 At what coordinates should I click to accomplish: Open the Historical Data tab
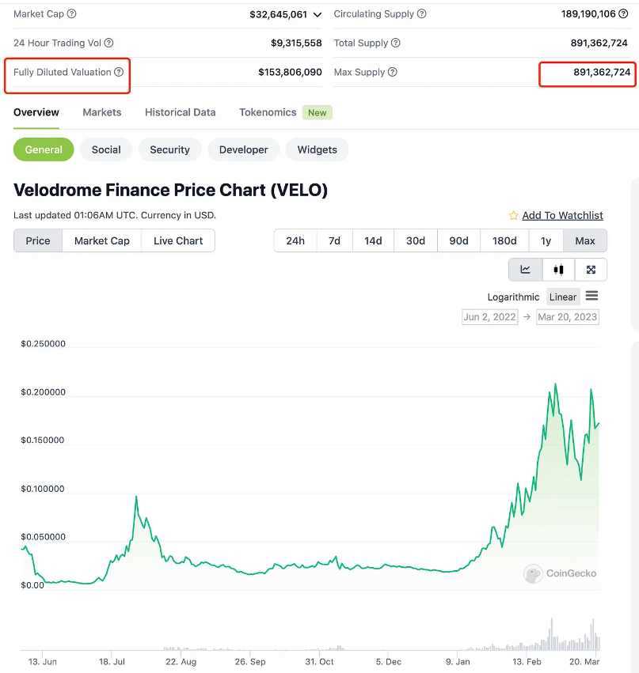point(180,112)
